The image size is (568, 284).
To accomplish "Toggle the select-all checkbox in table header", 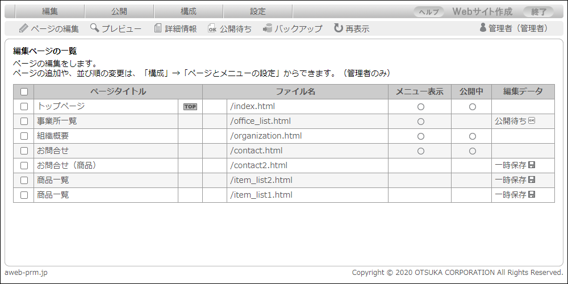I will coord(24,91).
